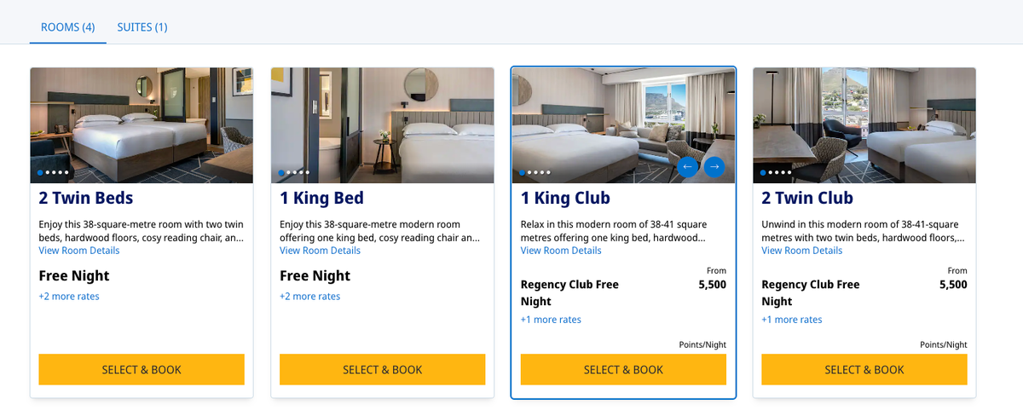Show +1 more rates for 2 Twin Club

point(791,320)
